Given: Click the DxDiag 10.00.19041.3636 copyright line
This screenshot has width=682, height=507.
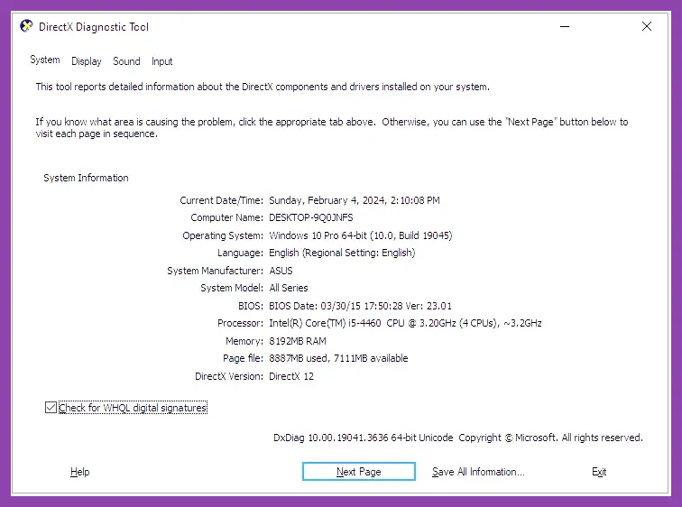Looking at the screenshot, I should 458,438.
